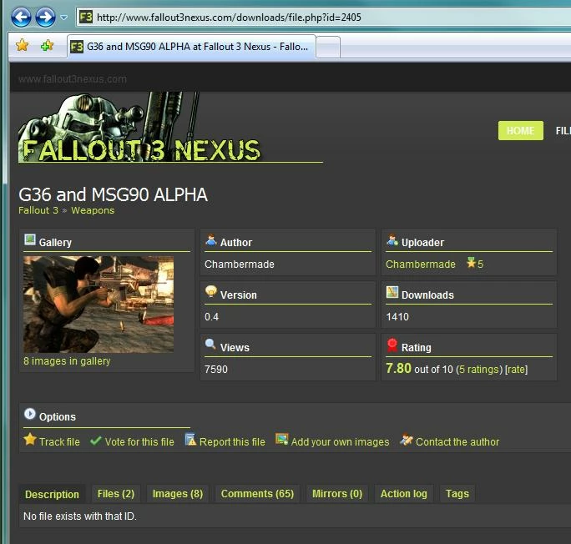Open Favorites Center star icon
Image resolution: width=571 pixels, height=544 pixels.
(23, 46)
